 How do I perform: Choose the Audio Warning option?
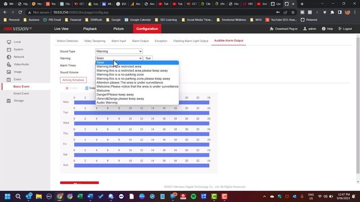(x=137, y=103)
